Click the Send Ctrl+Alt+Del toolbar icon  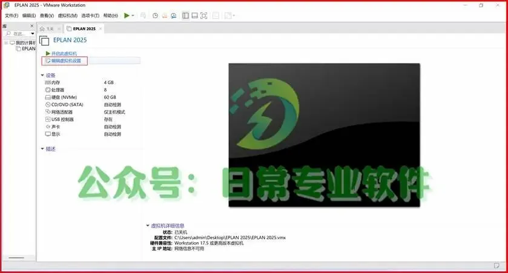coord(143,16)
